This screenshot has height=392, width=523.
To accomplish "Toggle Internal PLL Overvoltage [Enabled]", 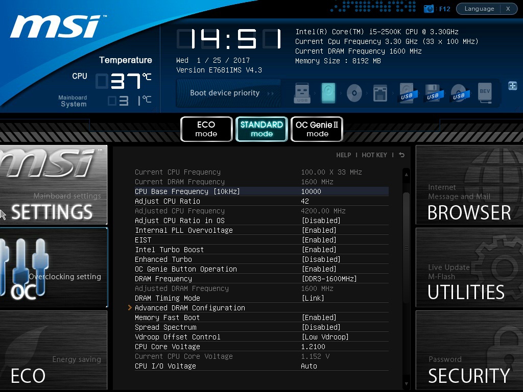I will point(319,230).
